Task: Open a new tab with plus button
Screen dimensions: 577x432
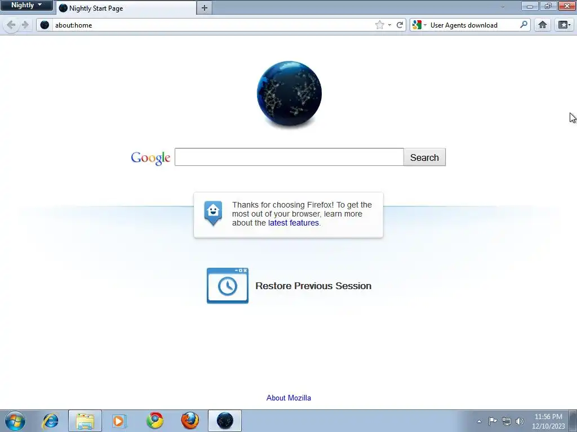Action: point(204,8)
